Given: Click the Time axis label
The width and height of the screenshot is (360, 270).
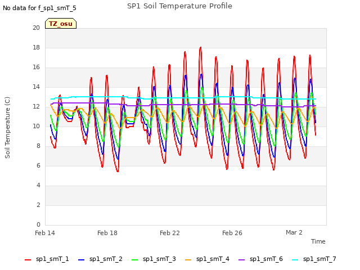Looking at the screenshot, I should click(x=318, y=241).
